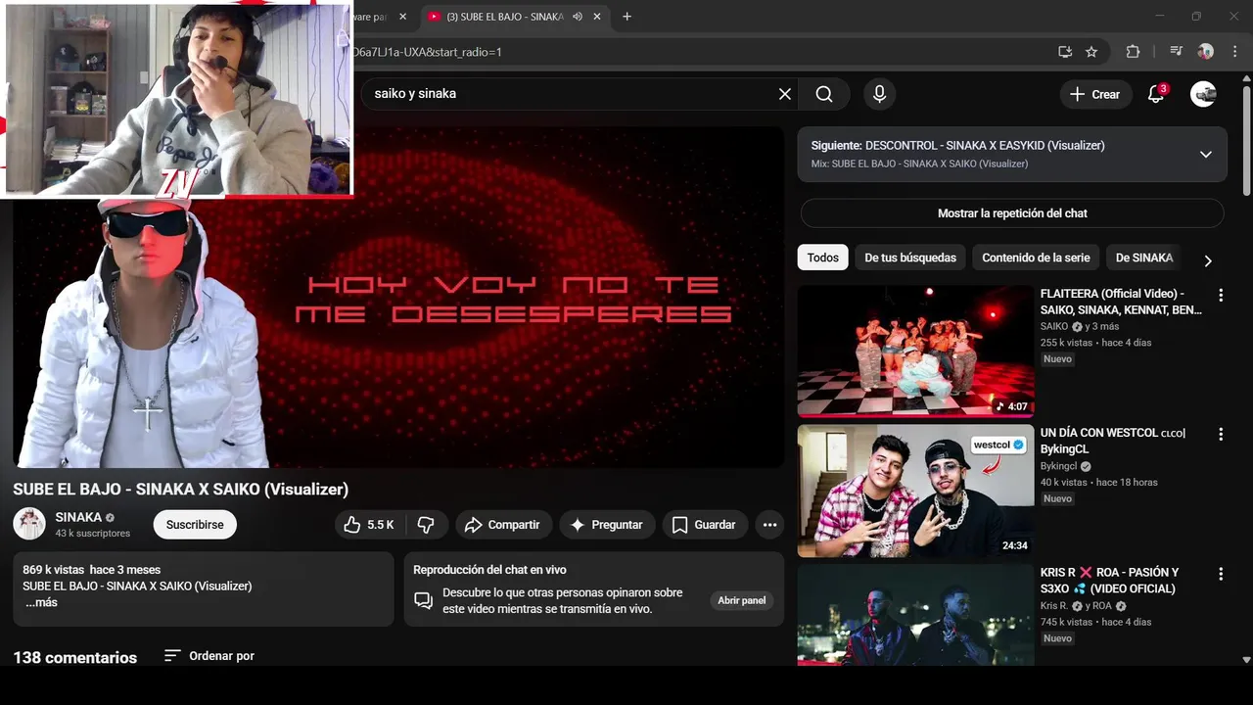Open more actions three-dot menu under video
The height and width of the screenshot is (705, 1253).
click(x=769, y=525)
